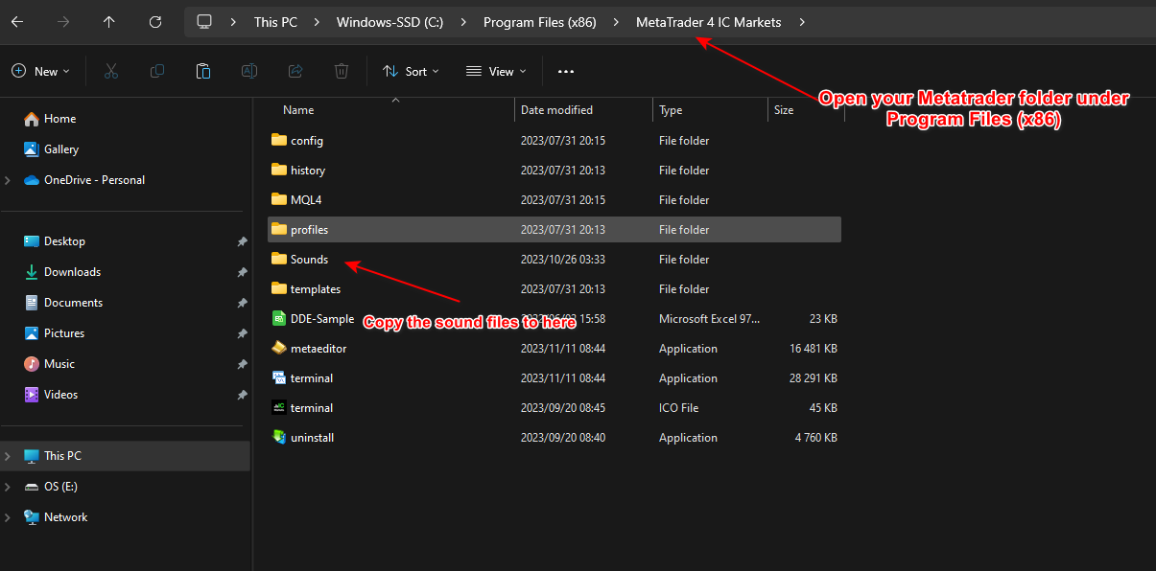Screen dimensions: 1156x571
Task: Expand the Network tree node
Action: pyautogui.click(x=8, y=517)
